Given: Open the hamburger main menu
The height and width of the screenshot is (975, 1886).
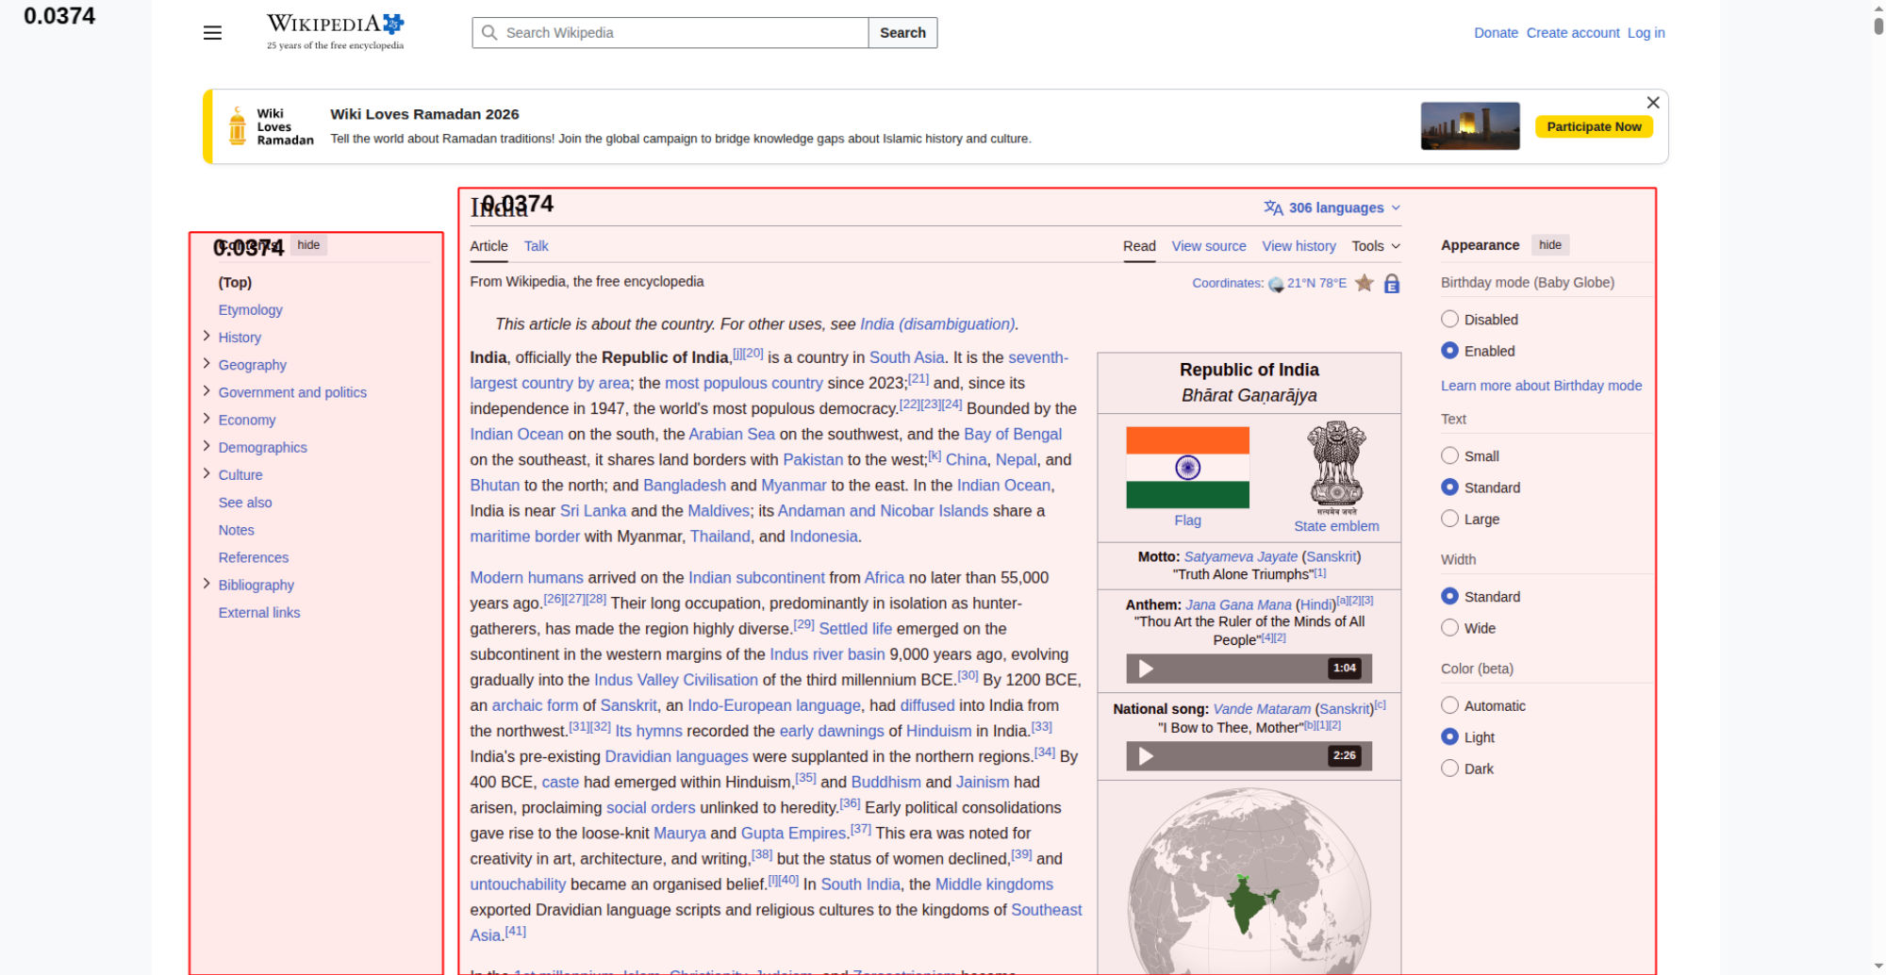Looking at the screenshot, I should click(x=212, y=33).
